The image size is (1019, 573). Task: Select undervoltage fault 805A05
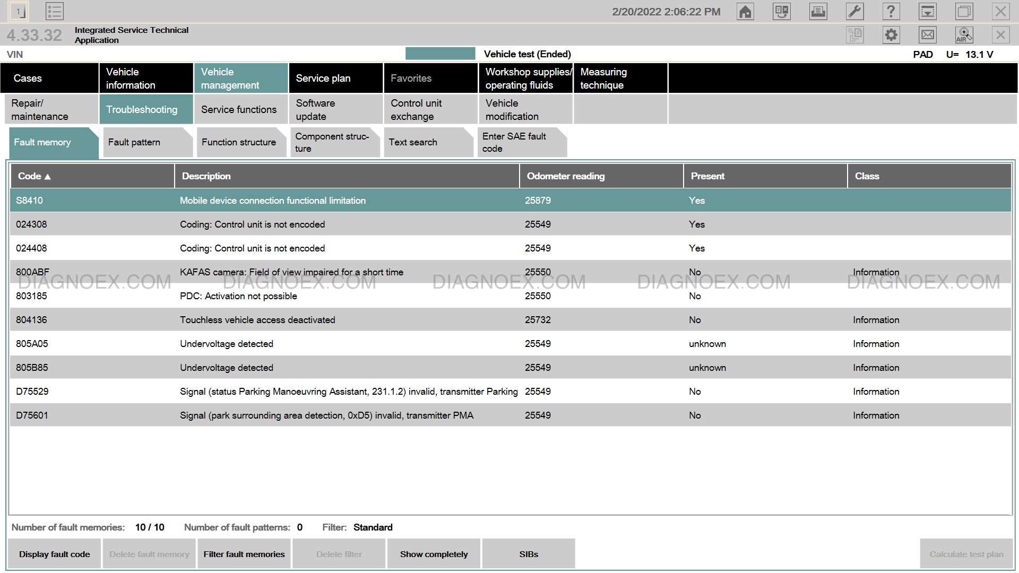tap(511, 344)
